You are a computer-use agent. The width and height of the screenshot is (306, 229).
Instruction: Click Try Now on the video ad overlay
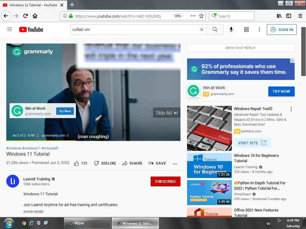65,111
